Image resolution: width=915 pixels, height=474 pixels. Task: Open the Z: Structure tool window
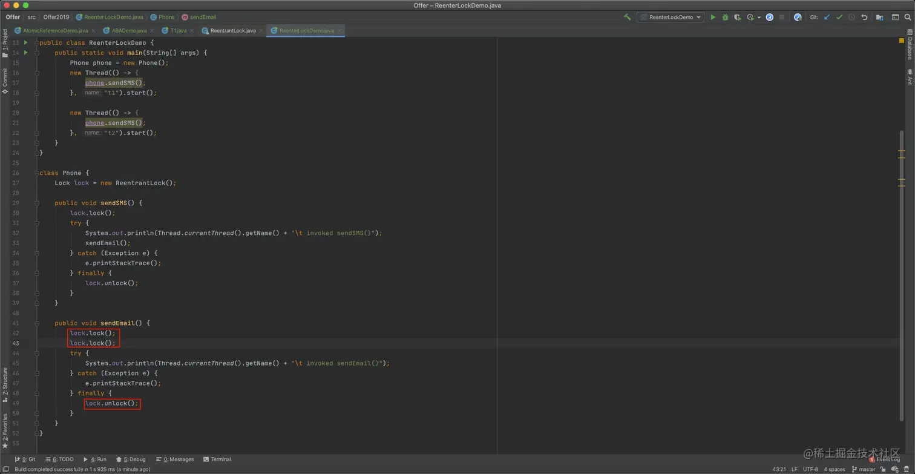[x=5, y=385]
